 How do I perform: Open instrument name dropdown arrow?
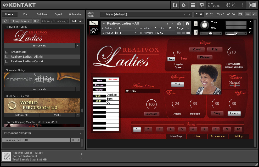(104, 23)
